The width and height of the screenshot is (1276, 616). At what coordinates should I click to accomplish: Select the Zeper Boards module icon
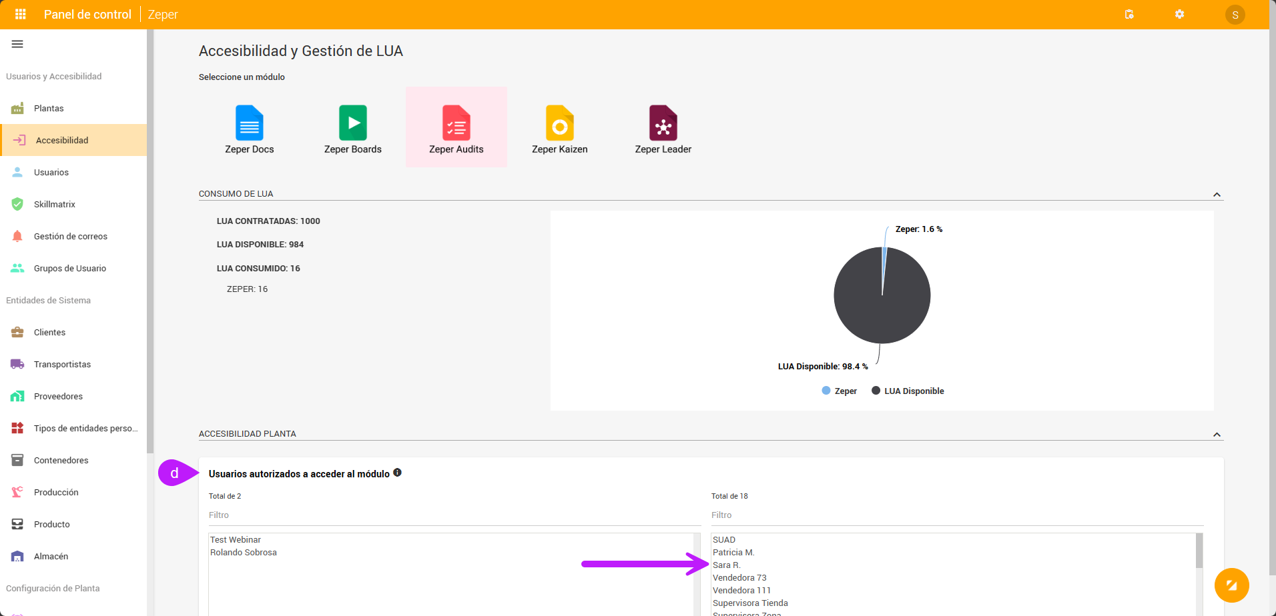click(x=353, y=123)
